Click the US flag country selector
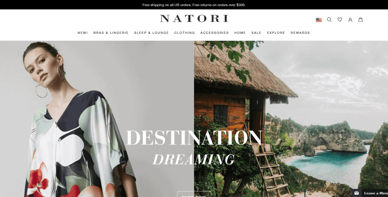The height and width of the screenshot is (197, 388). [319, 20]
